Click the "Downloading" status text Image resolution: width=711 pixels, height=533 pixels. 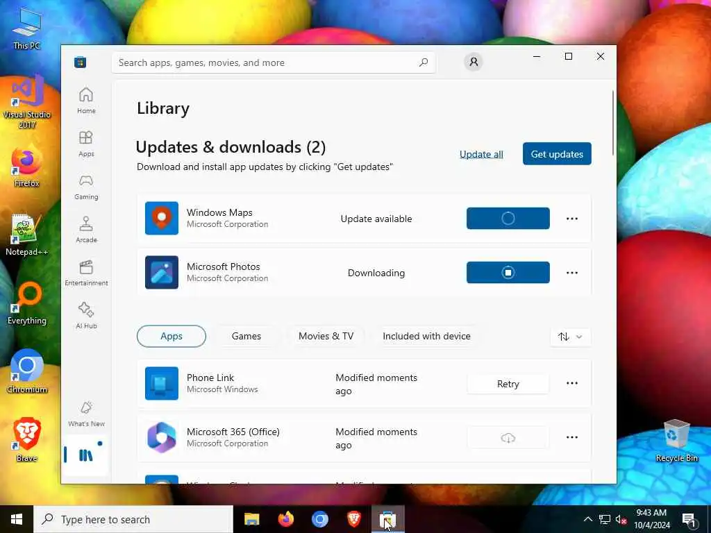pos(376,273)
